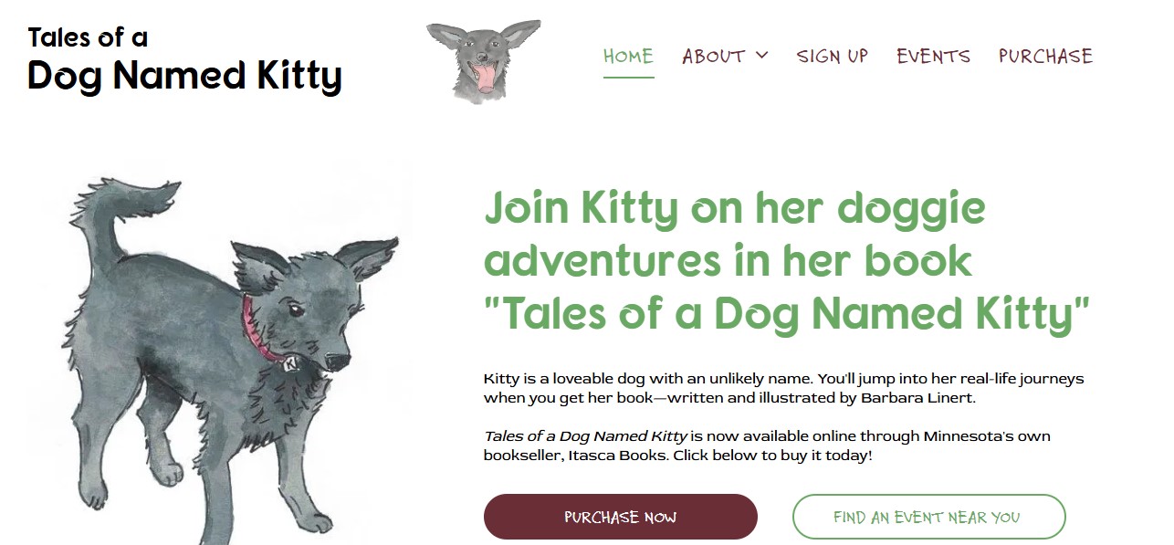Navigate to the Events page
The height and width of the screenshot is (545, 1174).
933,57
